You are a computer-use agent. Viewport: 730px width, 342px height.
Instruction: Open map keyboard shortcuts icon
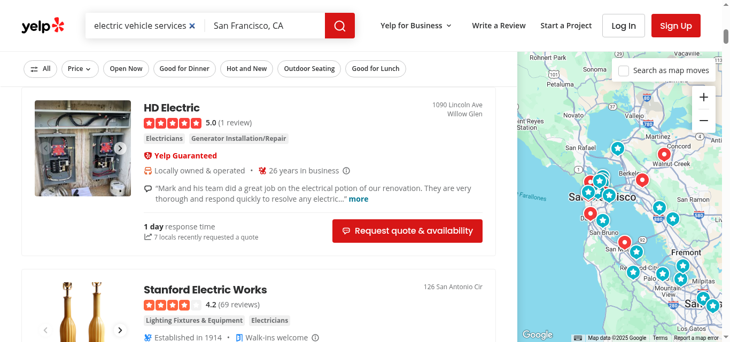pyautogui.click(x=578, y=338)
